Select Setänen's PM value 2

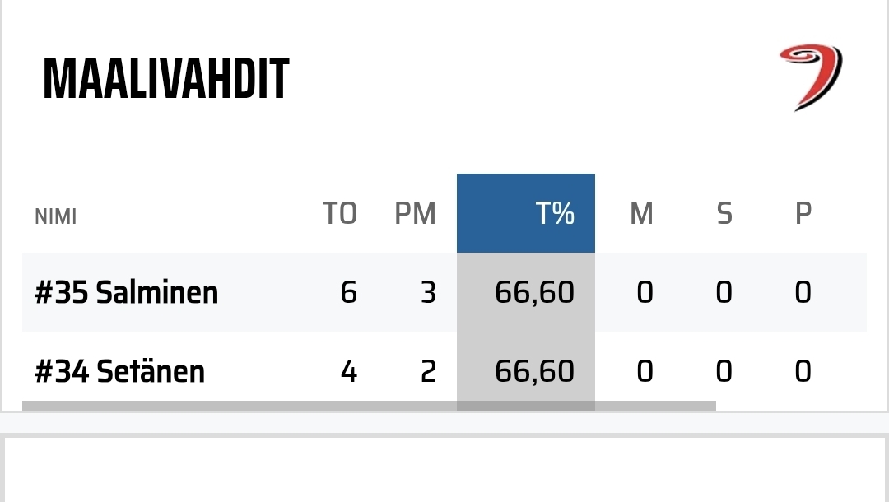pyautogui.click(x=428, y=371)
